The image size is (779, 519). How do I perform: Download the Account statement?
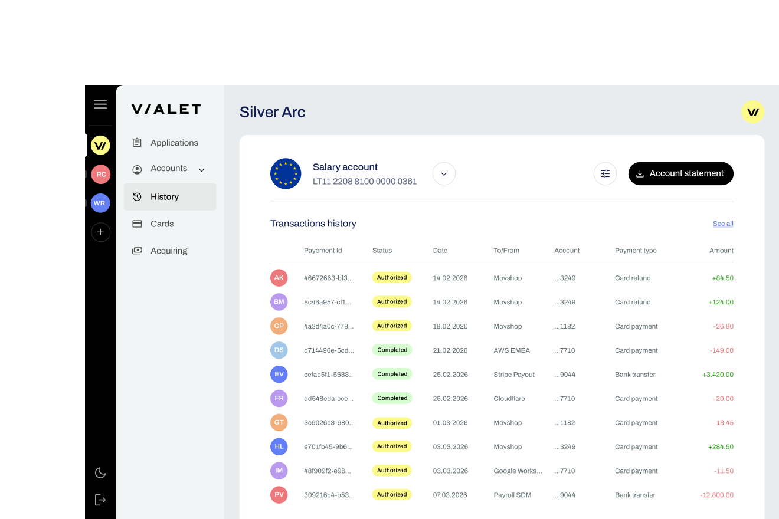pyautogui.click(x=680, y=174)
